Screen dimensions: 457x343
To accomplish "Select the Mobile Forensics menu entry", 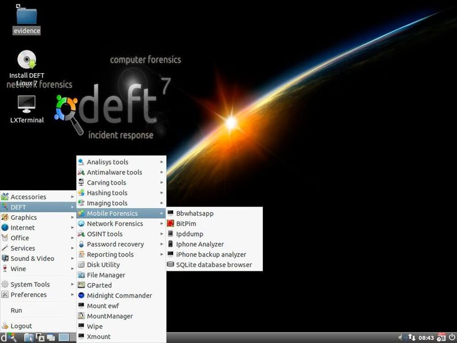I will 121,213.
